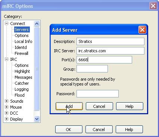159x137 pixels.
Task: Select the Connect tree label
Action: click(x=18, y=24)
